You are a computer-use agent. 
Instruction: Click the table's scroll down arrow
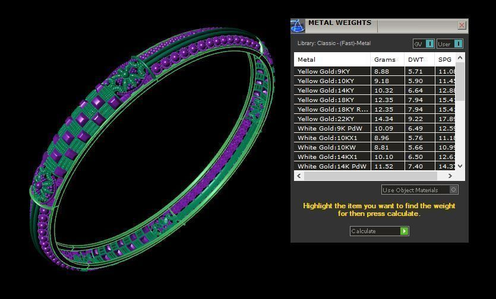(460, 166)
